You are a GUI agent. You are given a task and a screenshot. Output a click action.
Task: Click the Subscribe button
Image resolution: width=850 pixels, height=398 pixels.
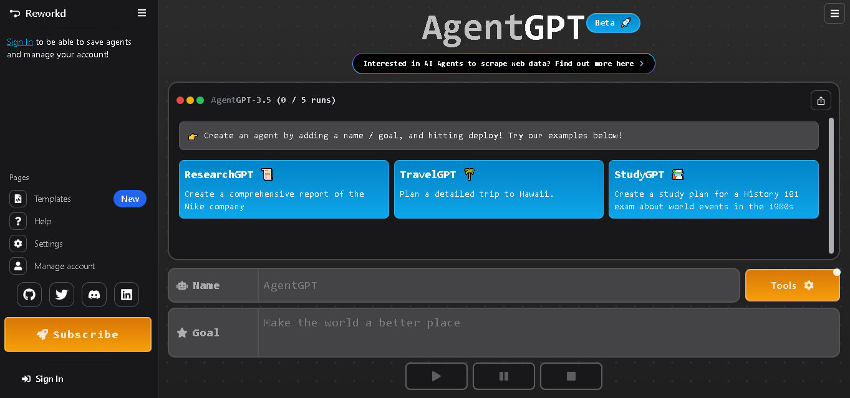pyautogui.click(x=77, y=334)
